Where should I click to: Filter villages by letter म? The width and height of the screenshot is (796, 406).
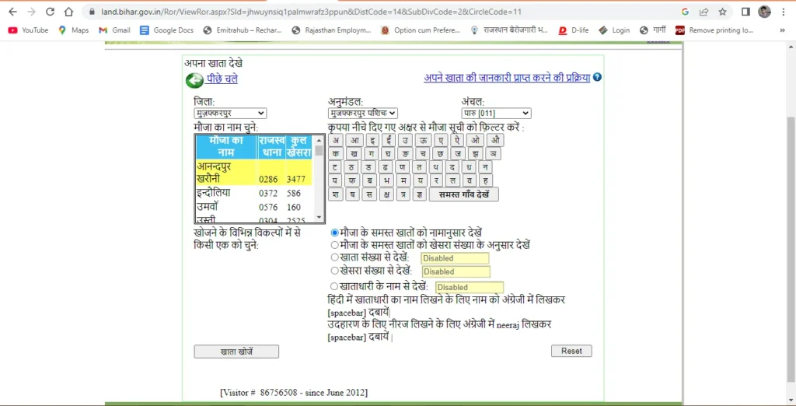click(x=403, y=180)
